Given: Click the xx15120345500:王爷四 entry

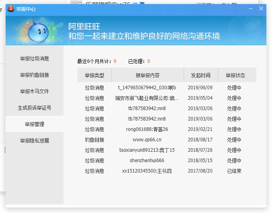Looking at the screenshot, I should 147,171.
